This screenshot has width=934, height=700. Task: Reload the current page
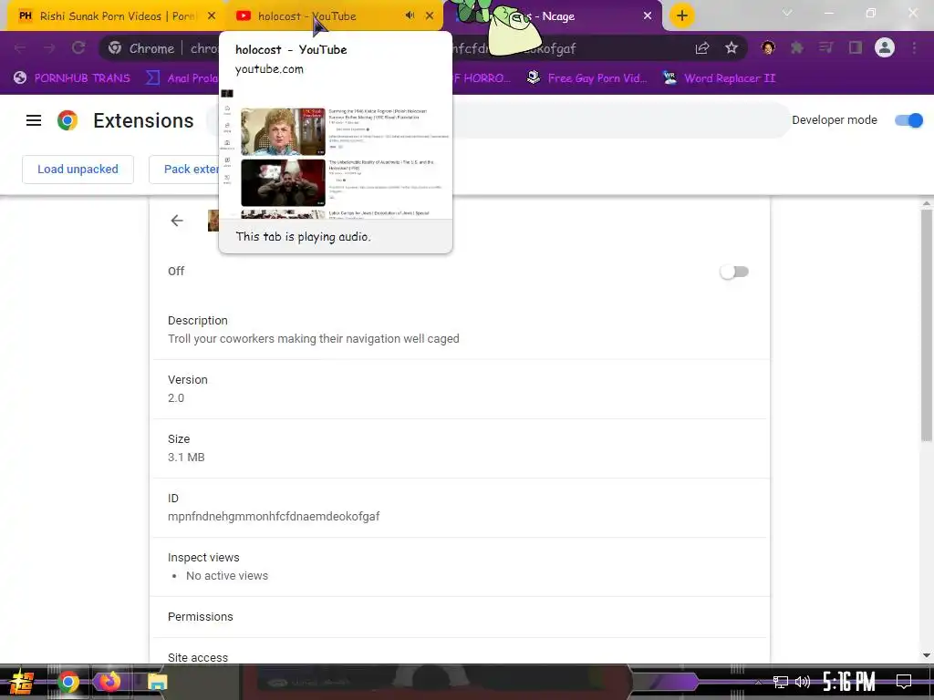tap(78, 48)
